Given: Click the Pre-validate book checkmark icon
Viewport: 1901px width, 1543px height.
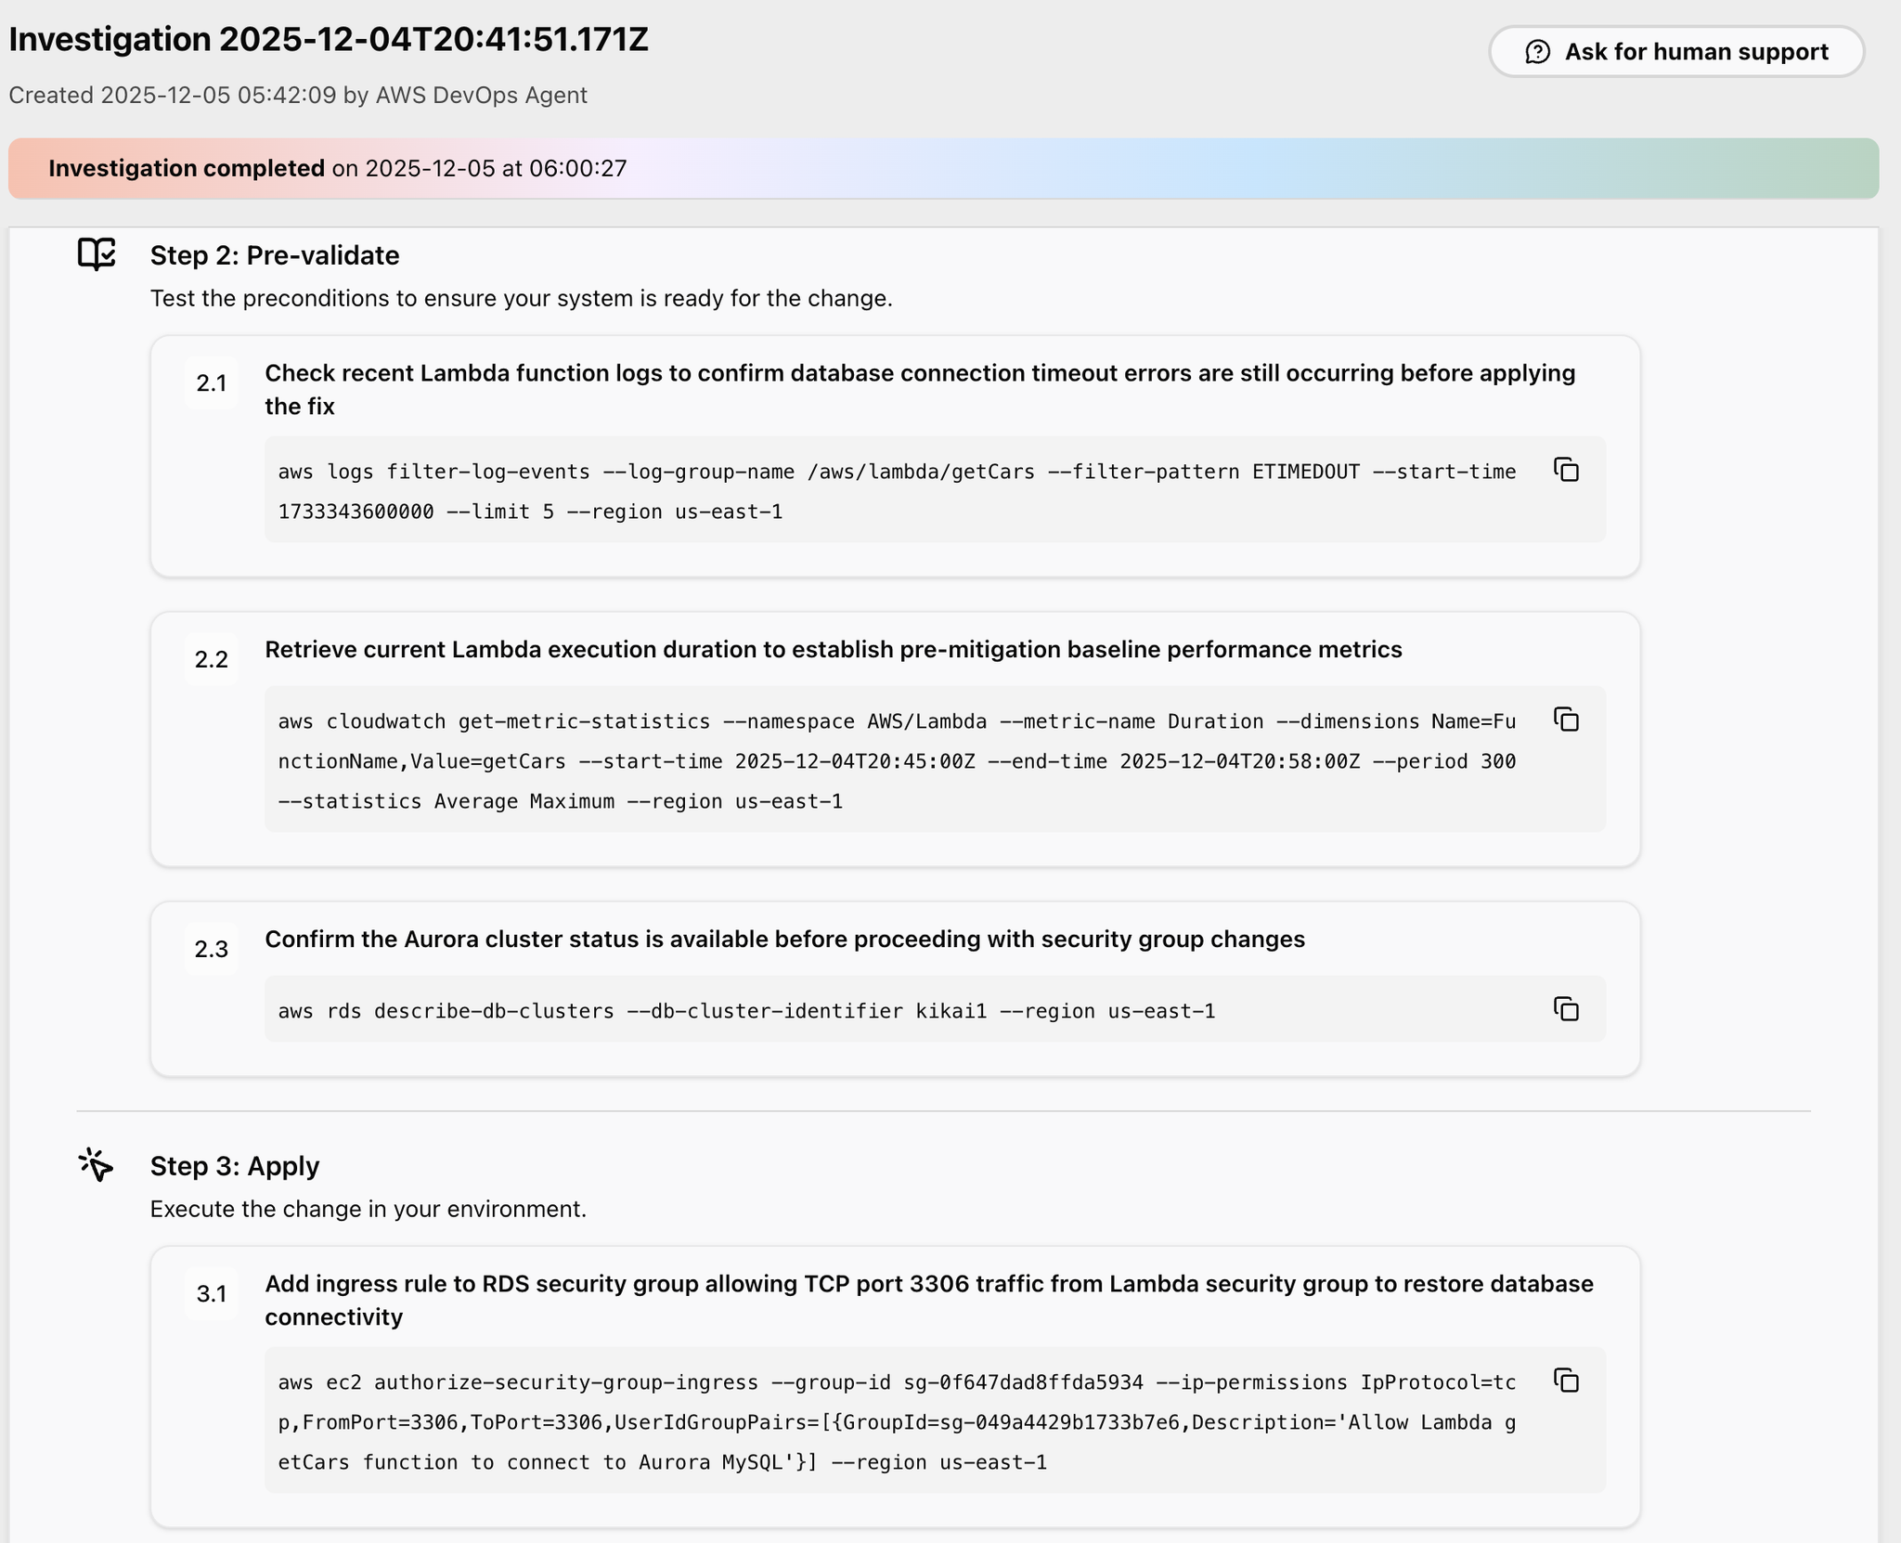Looking at the screenshot, I should [97, 253].
